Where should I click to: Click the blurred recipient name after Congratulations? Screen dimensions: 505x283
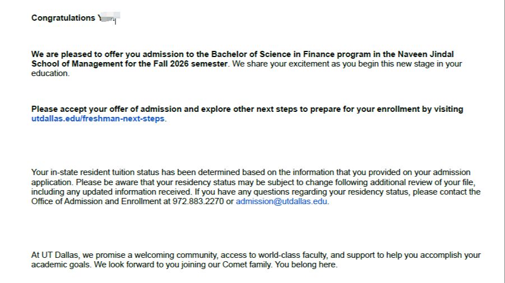[109, 18]
